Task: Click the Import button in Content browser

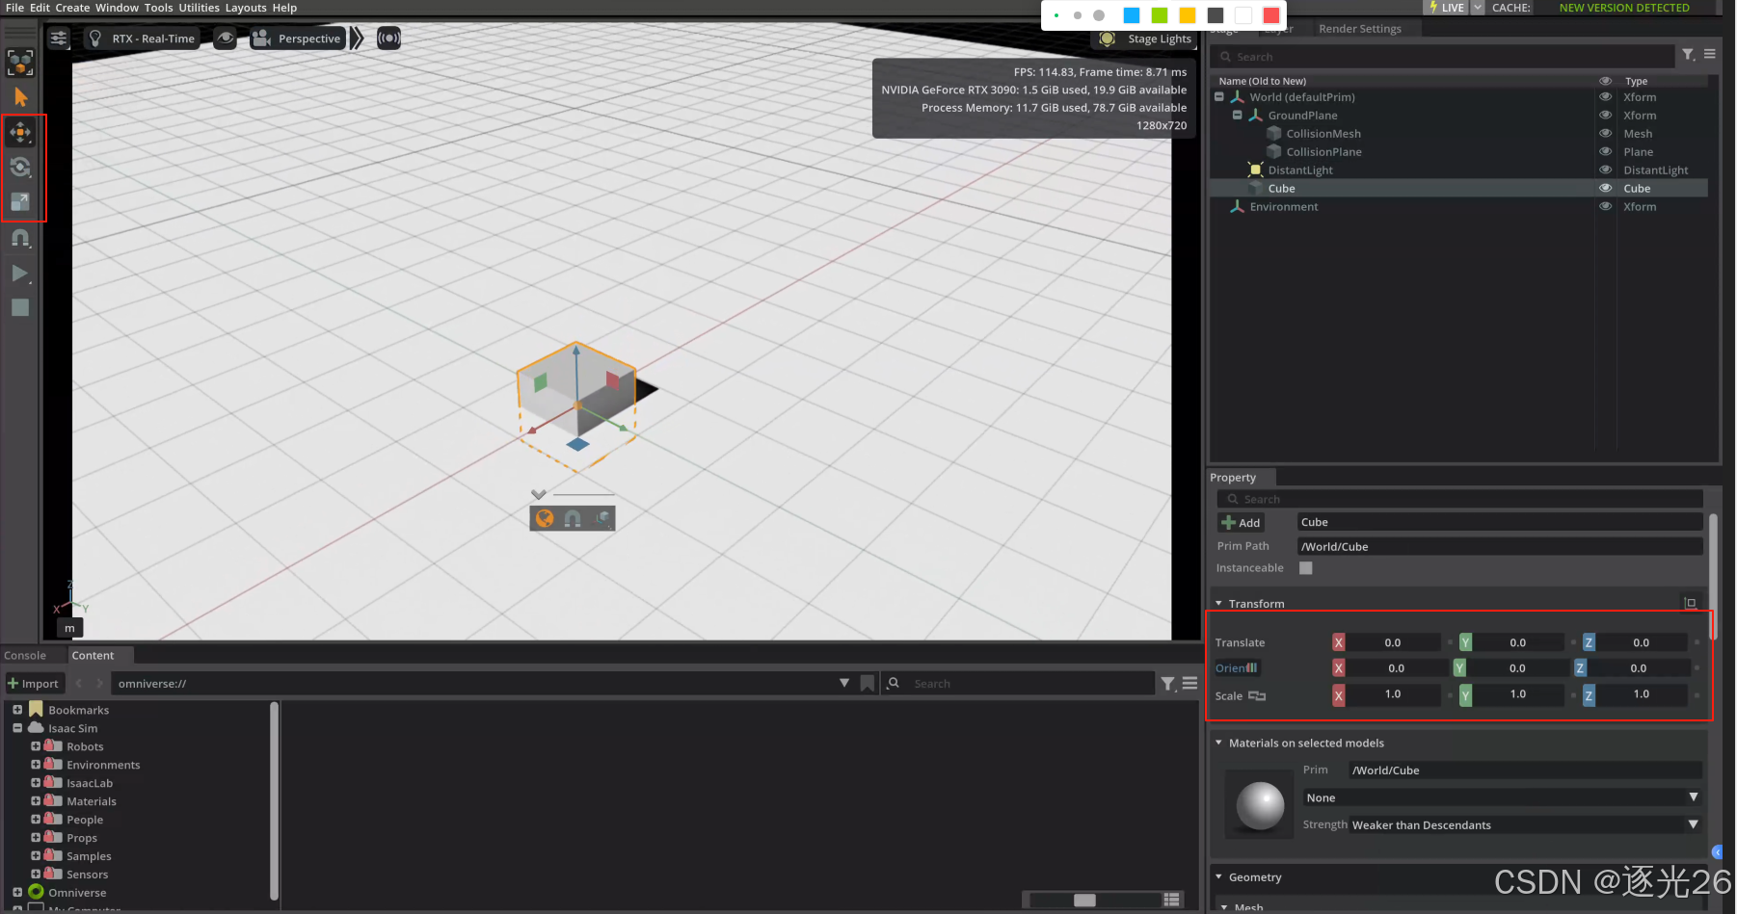Action: pyautogui.click(x=34, y=684)
